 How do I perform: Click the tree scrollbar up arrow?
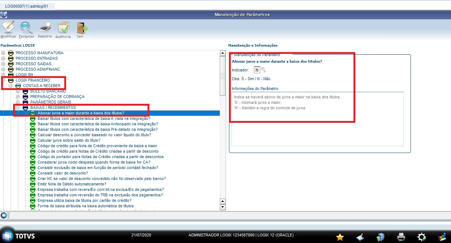223,53
